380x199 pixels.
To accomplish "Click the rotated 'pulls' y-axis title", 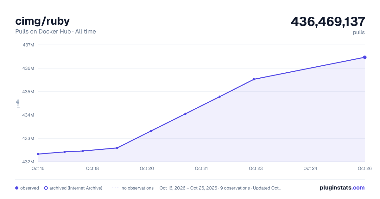I will pyautogui.click(x=18, y=103).
